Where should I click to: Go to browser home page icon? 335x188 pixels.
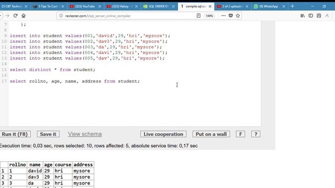[x=24, y=16]
